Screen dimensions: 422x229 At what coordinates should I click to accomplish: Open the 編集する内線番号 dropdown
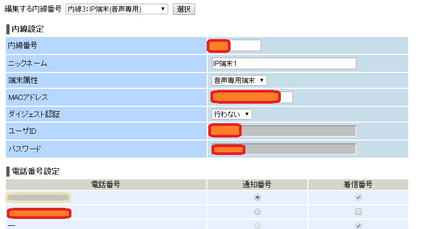(x=116, y=10)
